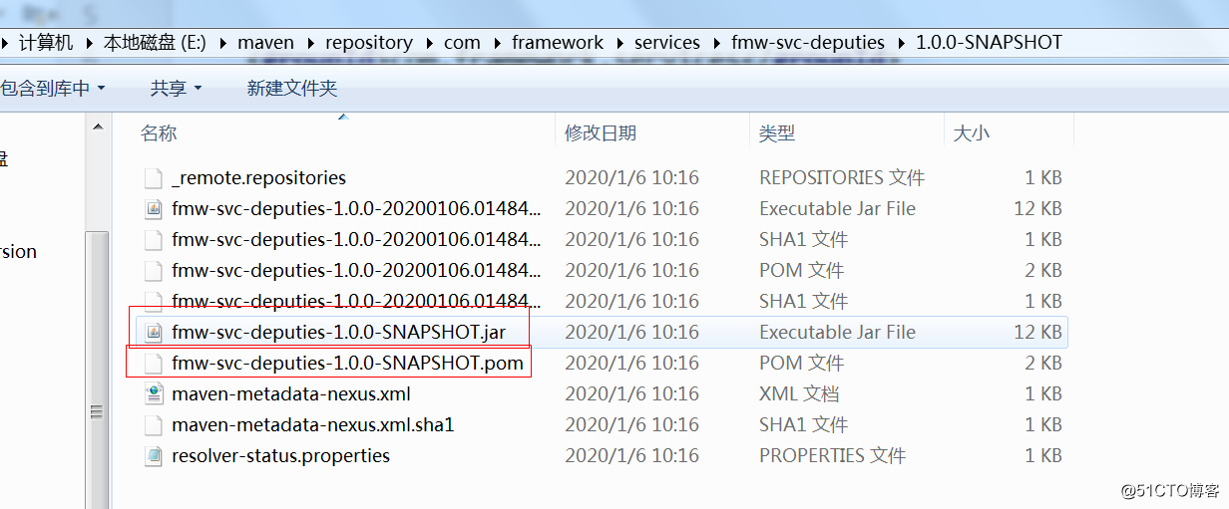Image resolution: width=1229 pixels, height=509 pixels.
Task: Expand the arrow after com in breadcrumb
Action: 496,43
